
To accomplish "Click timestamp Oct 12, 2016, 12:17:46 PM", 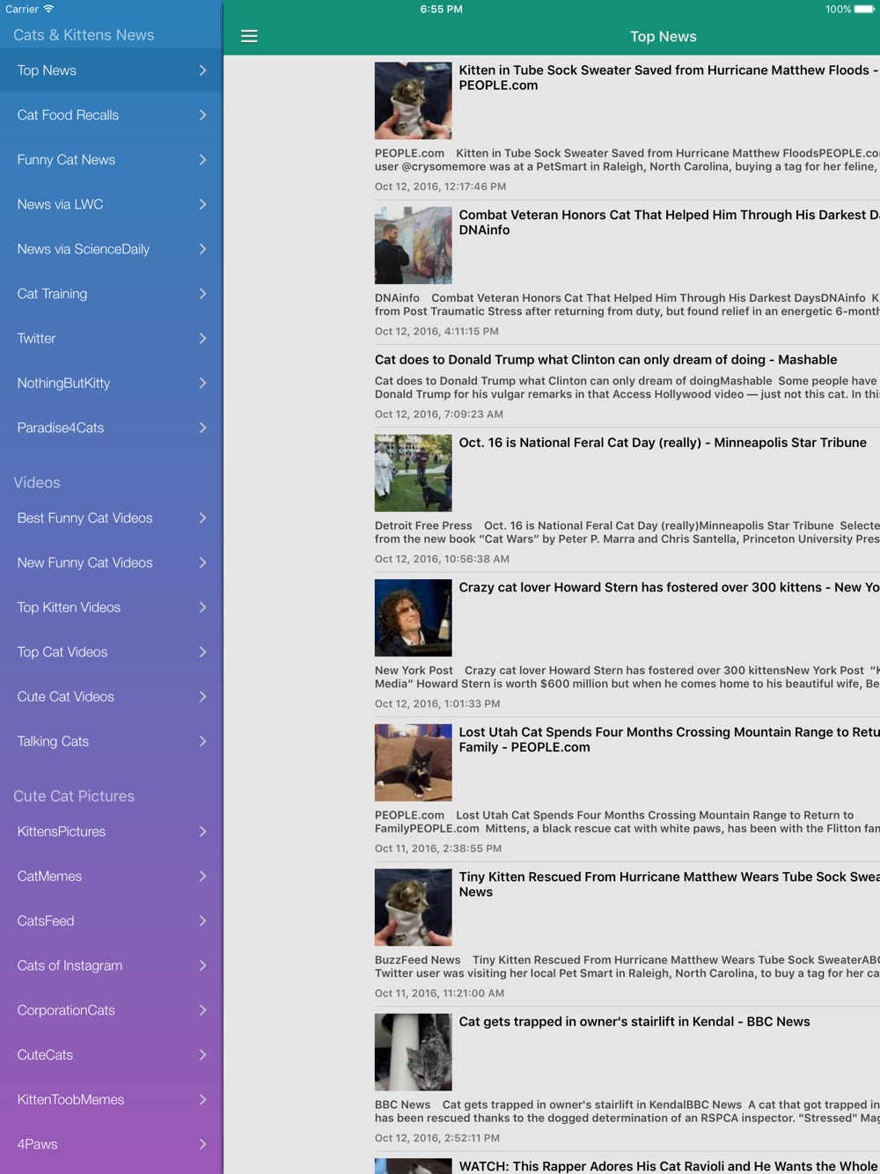I will pos(440,187).
